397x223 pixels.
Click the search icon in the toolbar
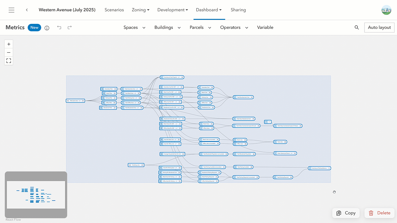coord(357,27)
